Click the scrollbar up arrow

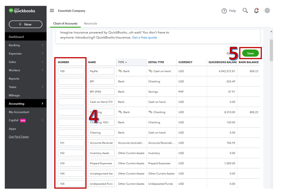click(271, 32)
